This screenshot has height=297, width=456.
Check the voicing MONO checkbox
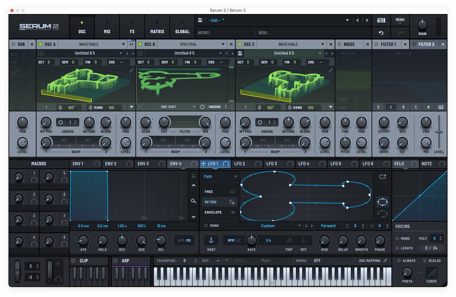[x=397, y=239]
